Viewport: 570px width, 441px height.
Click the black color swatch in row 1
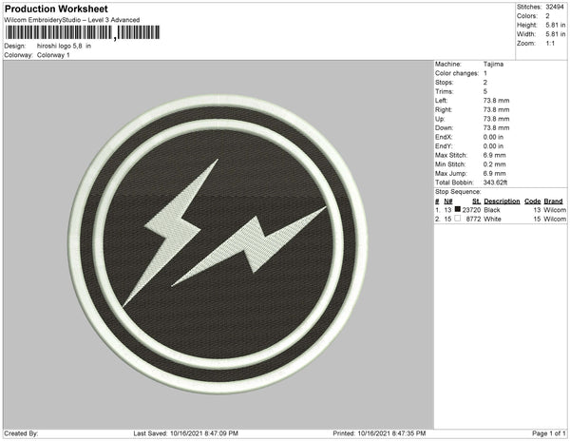[458, 209]
